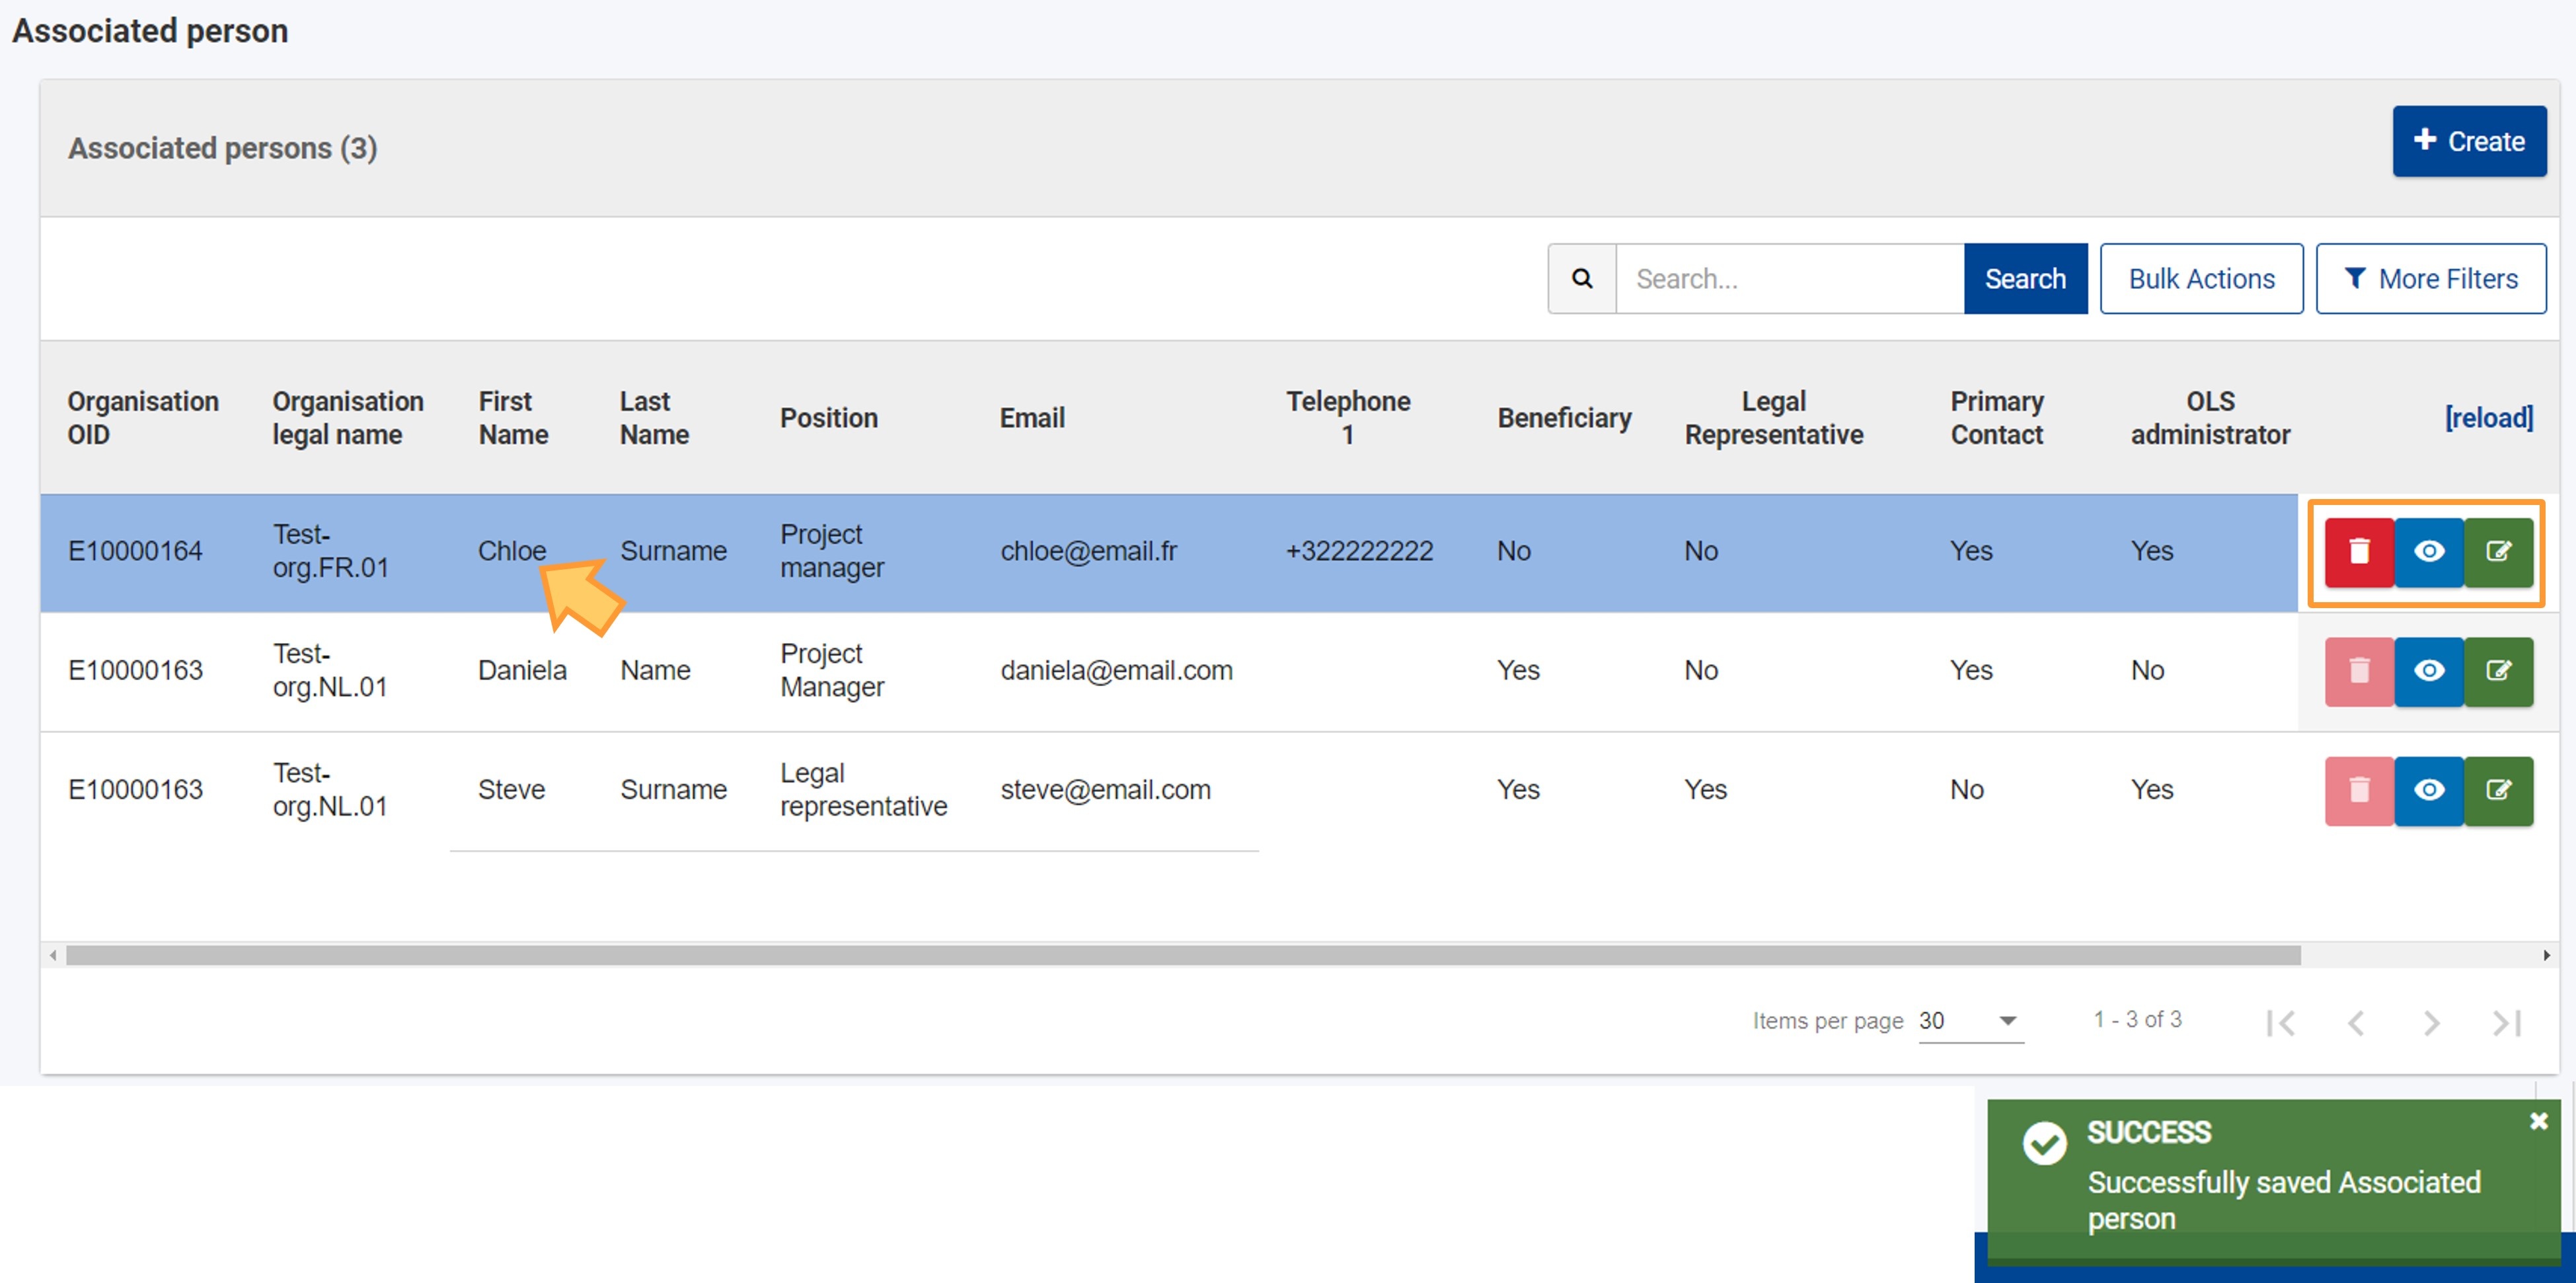2576x1283 pixels.
Task: Close the success notification
Action: (2538, 1121)
